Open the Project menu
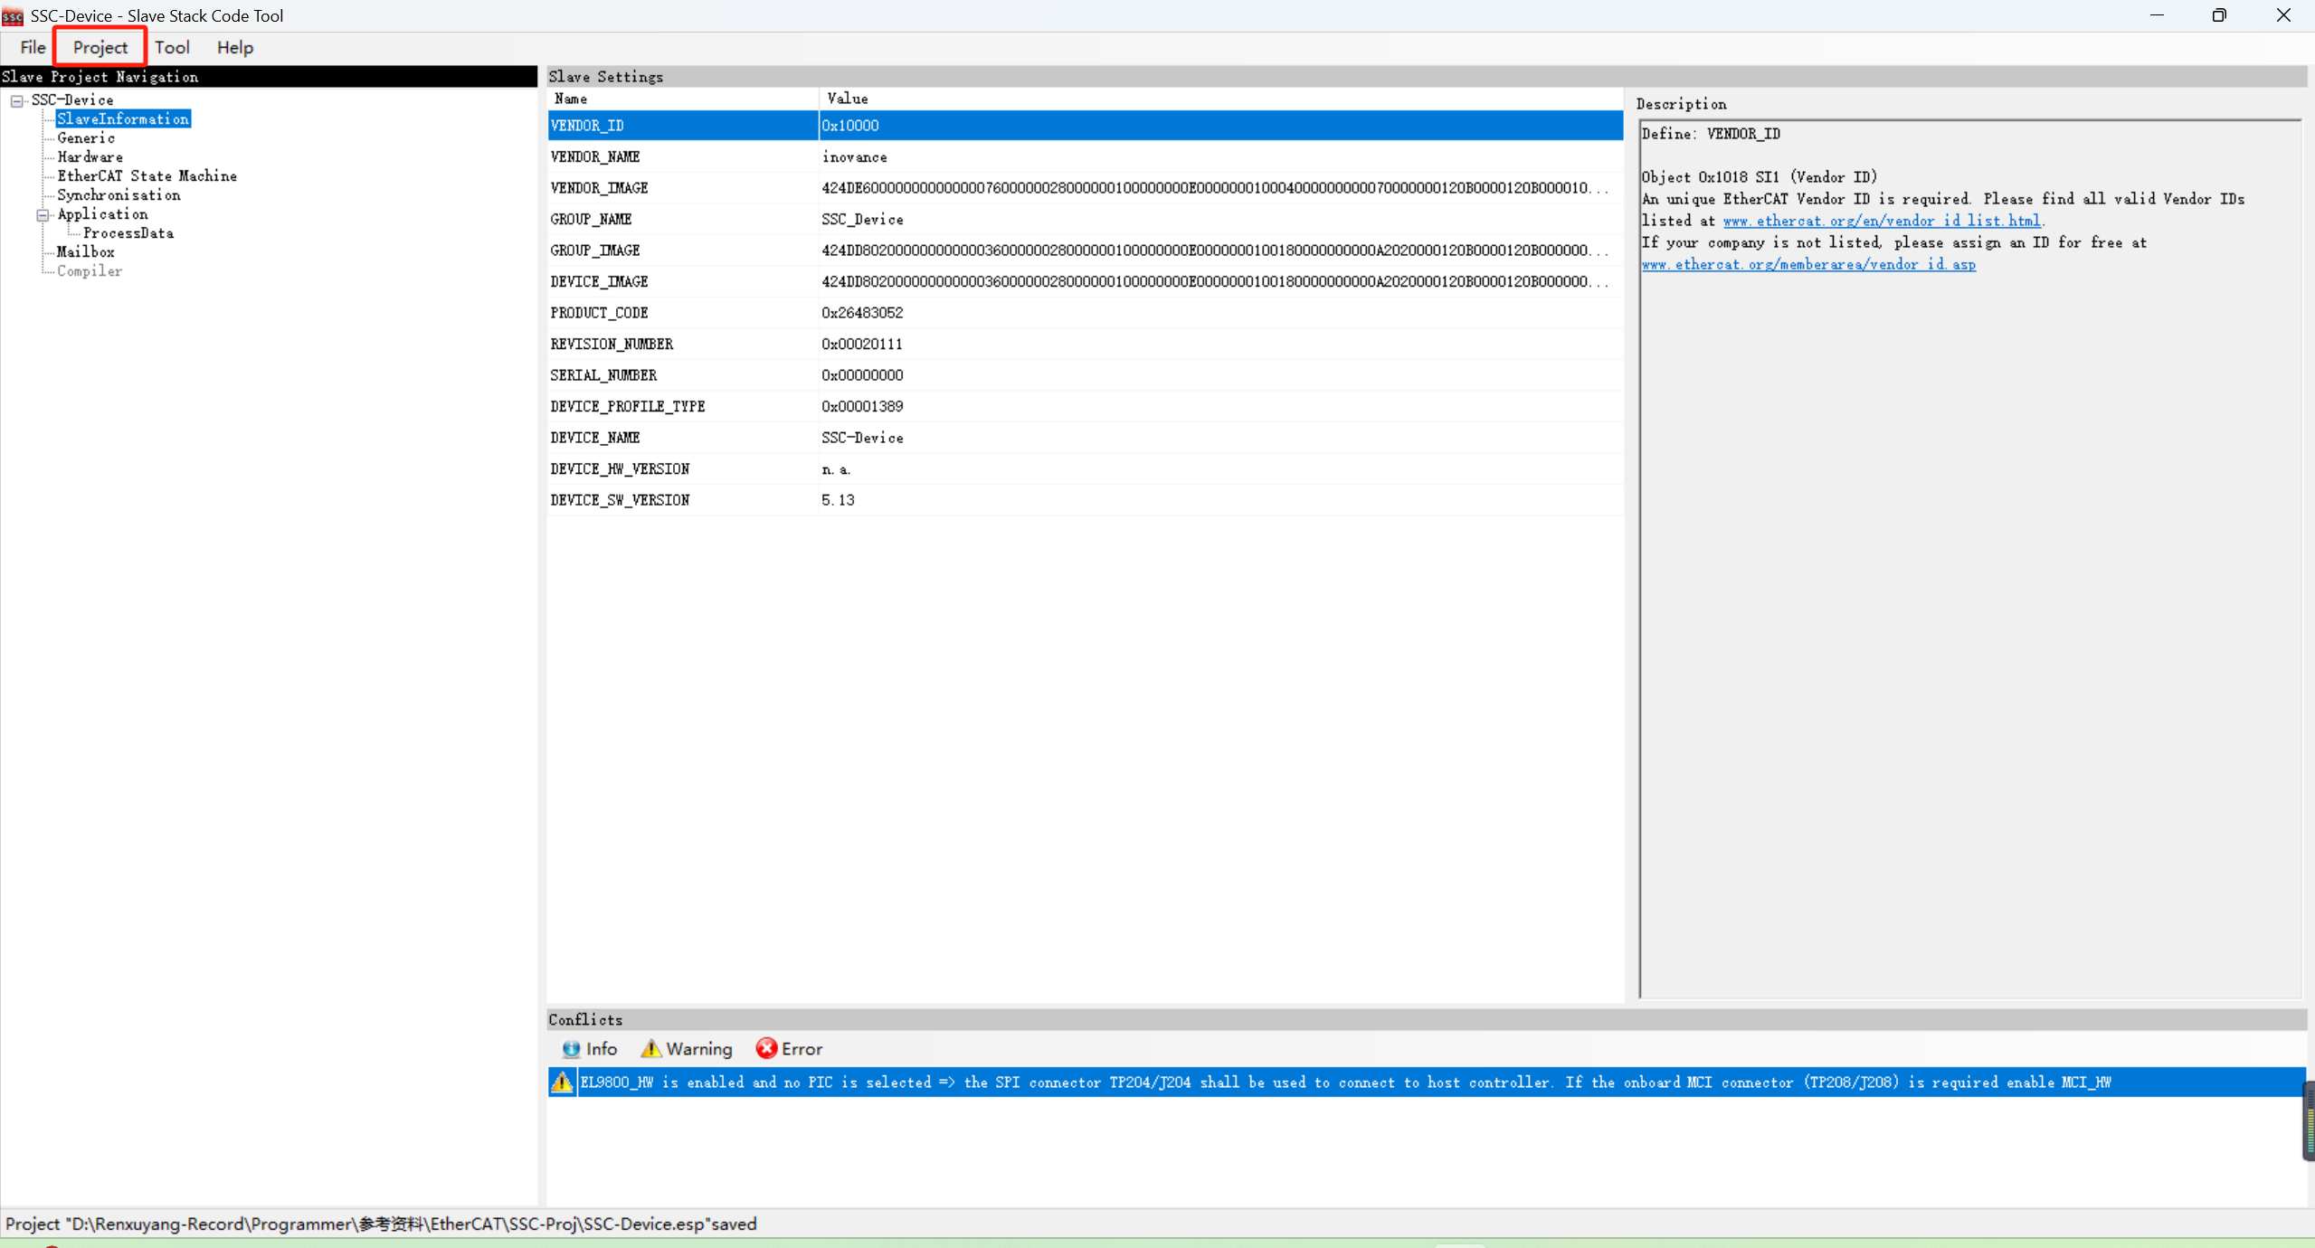 coord(100,47)
